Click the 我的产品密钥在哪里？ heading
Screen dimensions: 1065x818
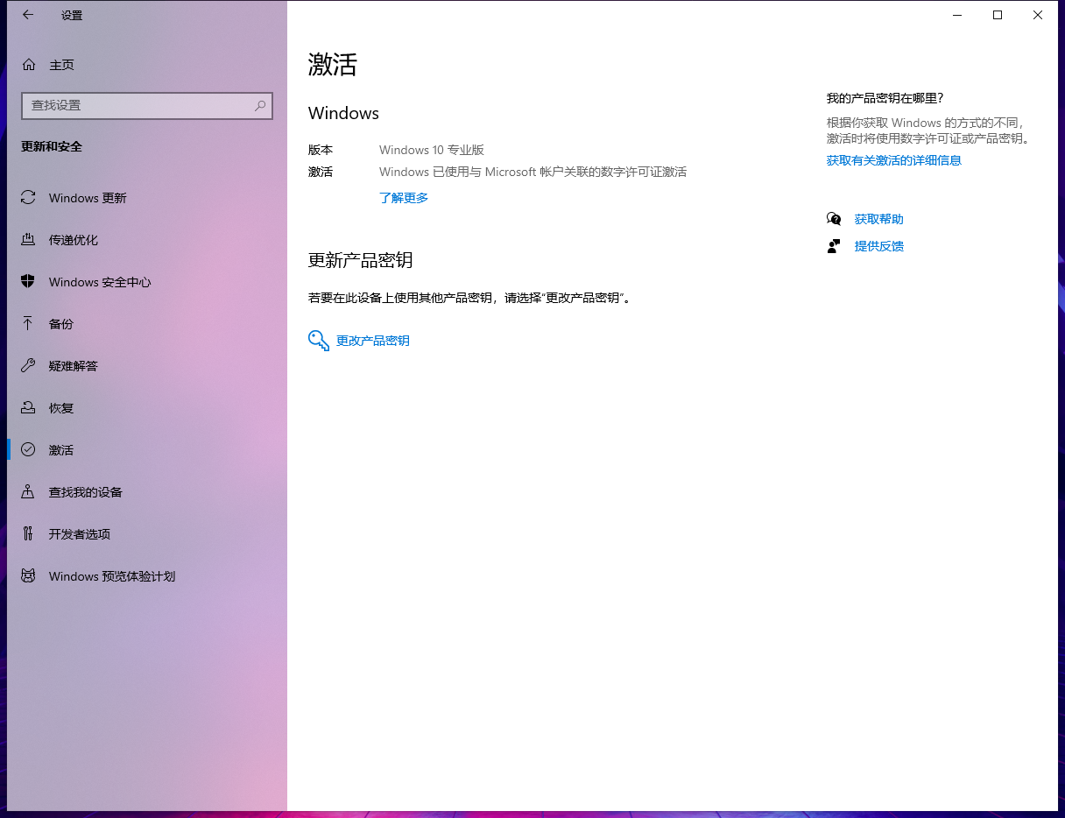tap(885, 98)
